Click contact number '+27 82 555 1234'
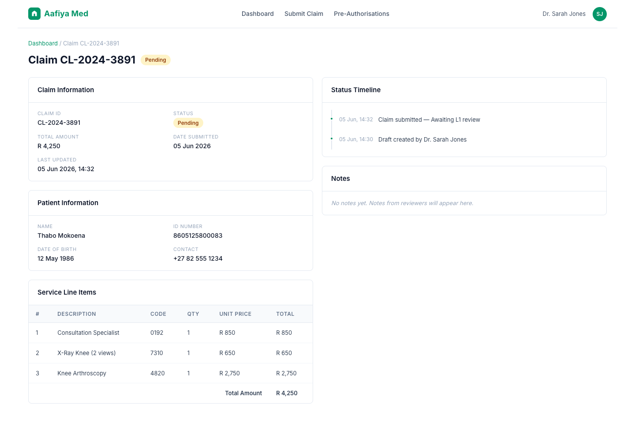Viewport: 635px width, 423px height. coord(198,258)
